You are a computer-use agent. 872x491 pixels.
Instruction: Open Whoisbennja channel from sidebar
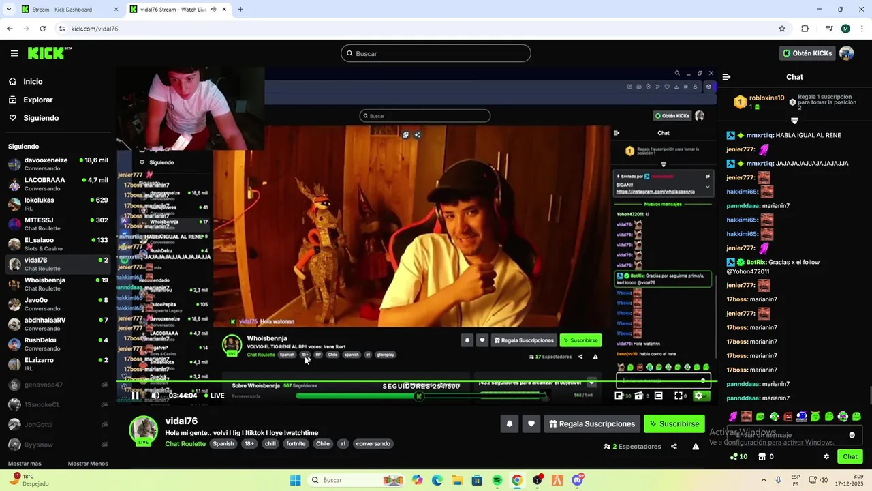pyautogui.click(x=58, y=284)
